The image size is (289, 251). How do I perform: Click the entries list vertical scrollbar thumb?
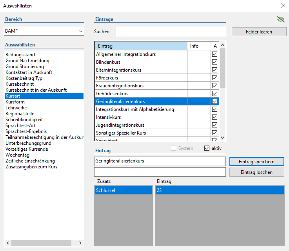pyautogui.click(x=222, y=68)
